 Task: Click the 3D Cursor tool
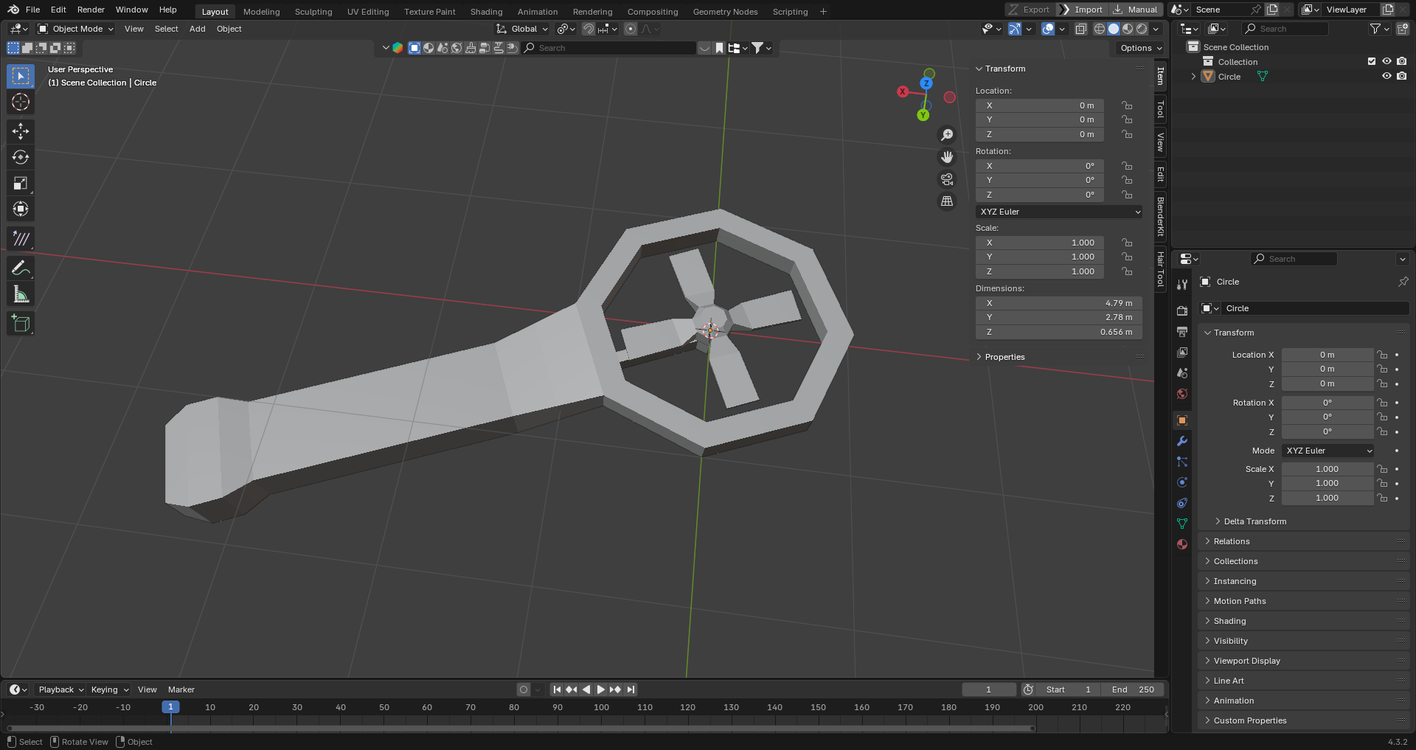tap(21, 102)
